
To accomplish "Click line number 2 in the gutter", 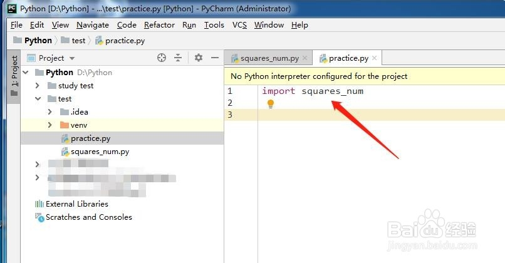I will pyautogui.click(x=230, y=103).
